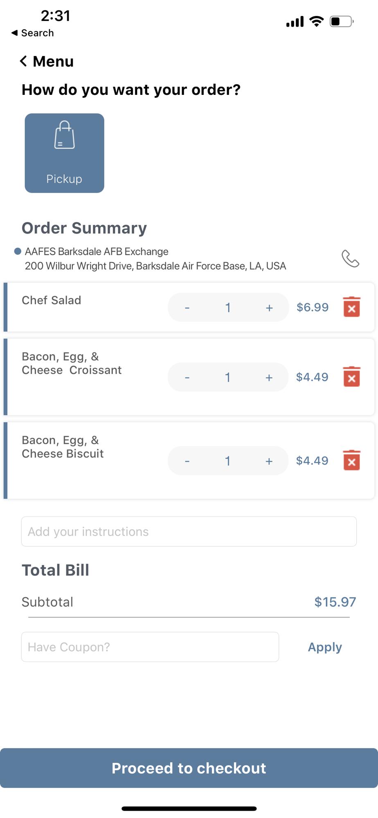Select the Pickup order option
The height and width of the screenshot is (818, 378).
click(65, 153)
